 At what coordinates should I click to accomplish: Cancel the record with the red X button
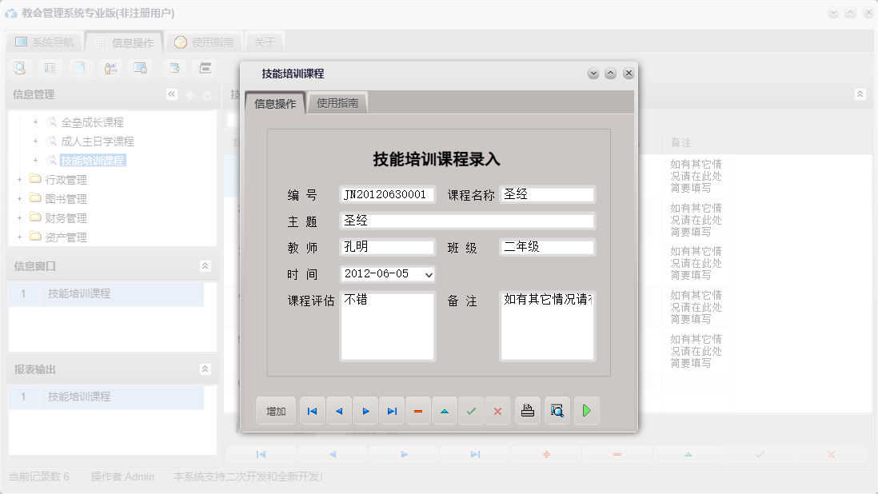497,410
